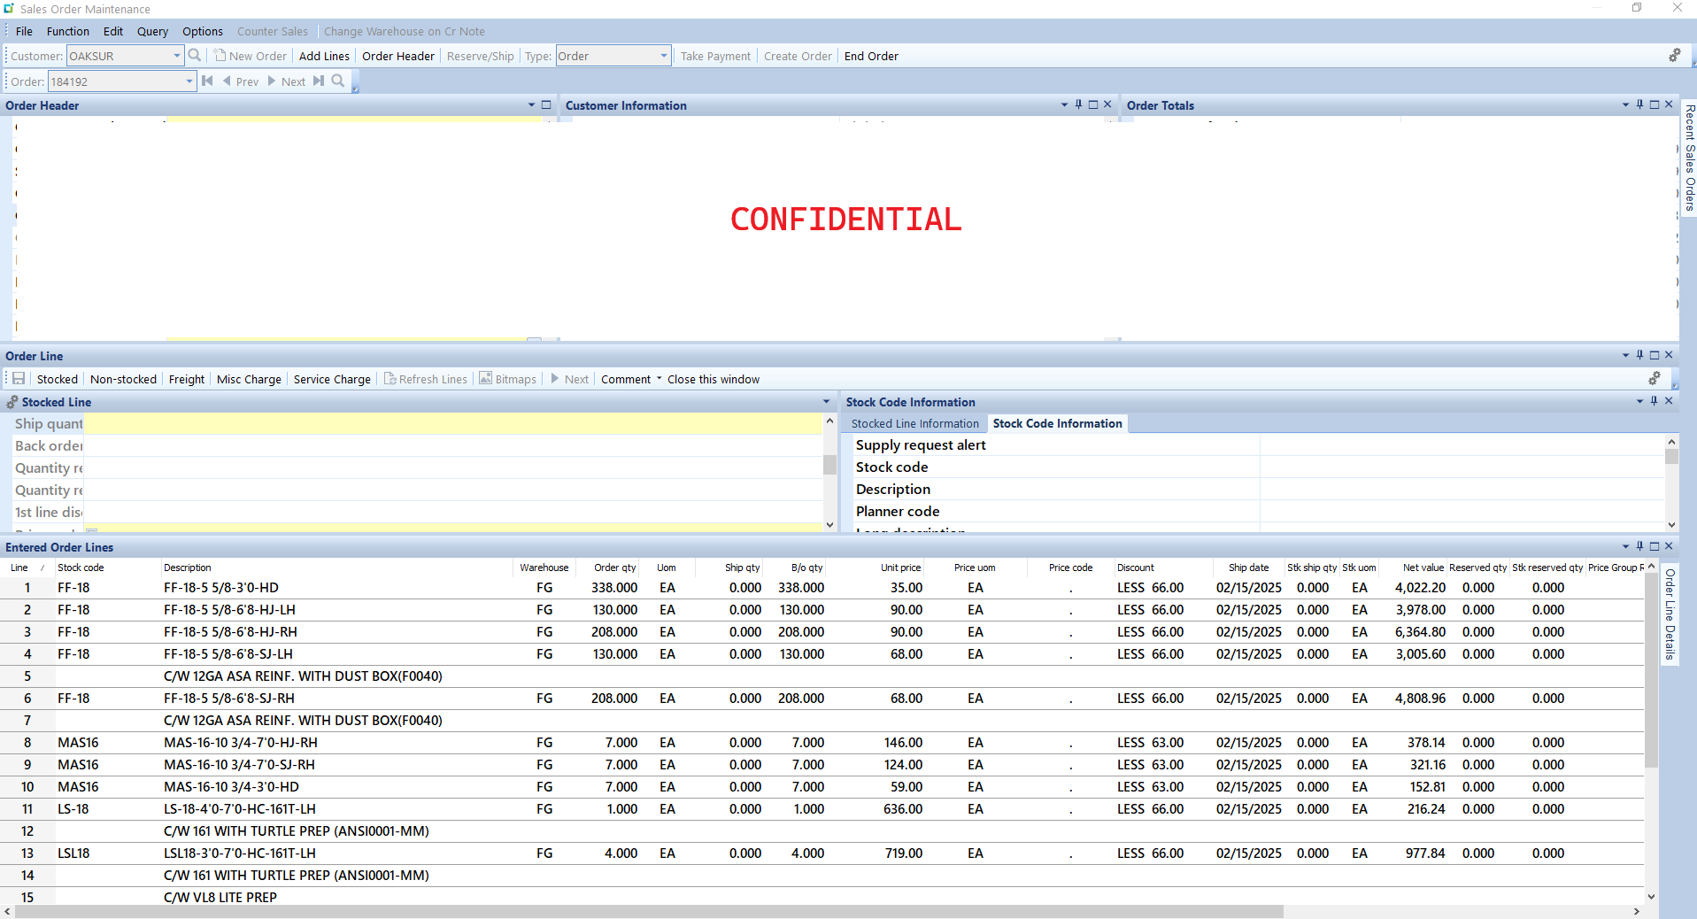This screenshot has width=1697, height=919.
Task: Click the save icon in Order Line toolbar
Action: tap(19, 379)
